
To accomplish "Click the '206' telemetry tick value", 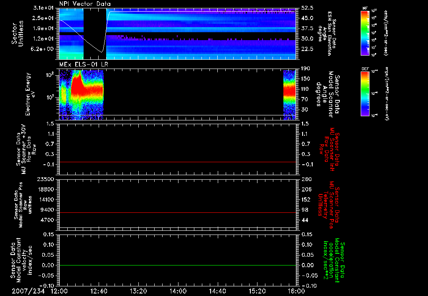I will (x=306, y=189).
